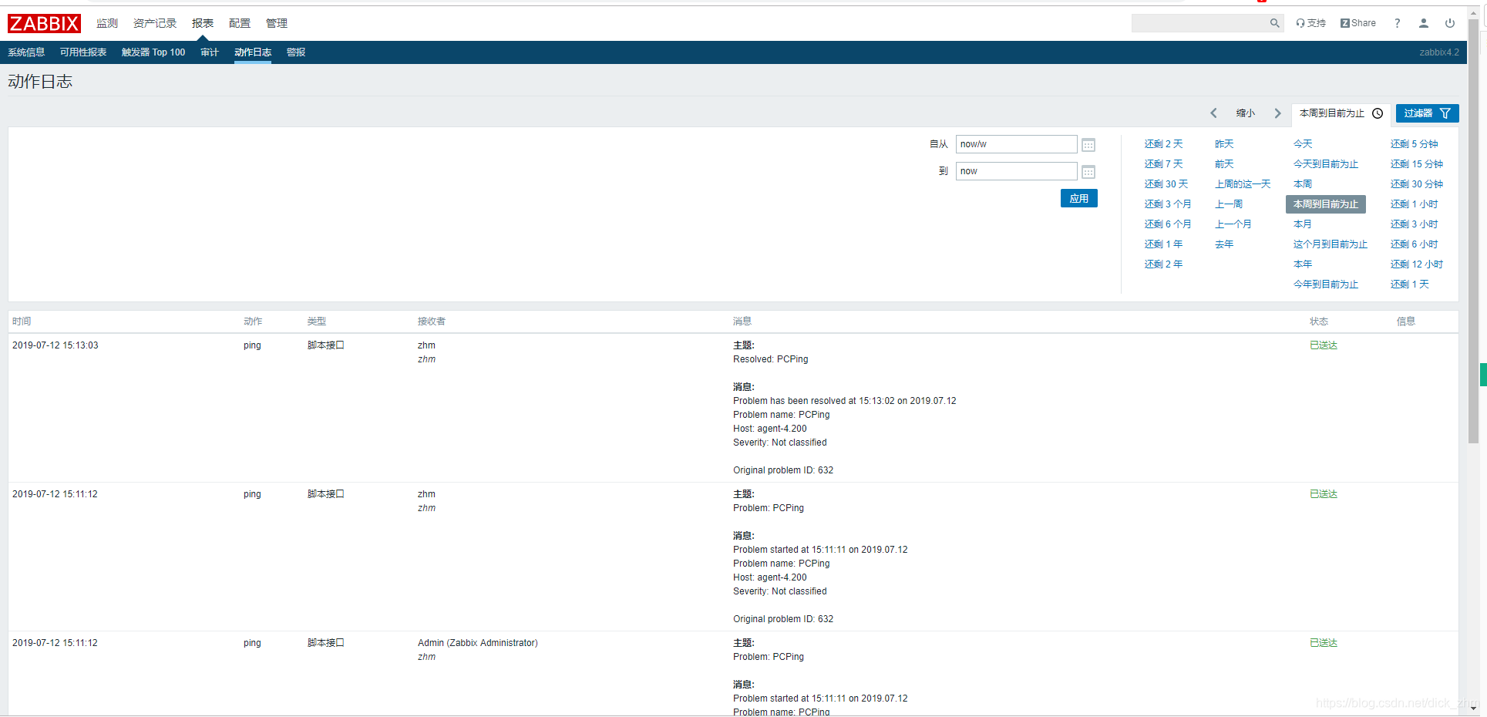The height and width of the screenshot is (717, 1487).
Task: Select 还剩 6 个月 time range
Action: [1168, 224]
